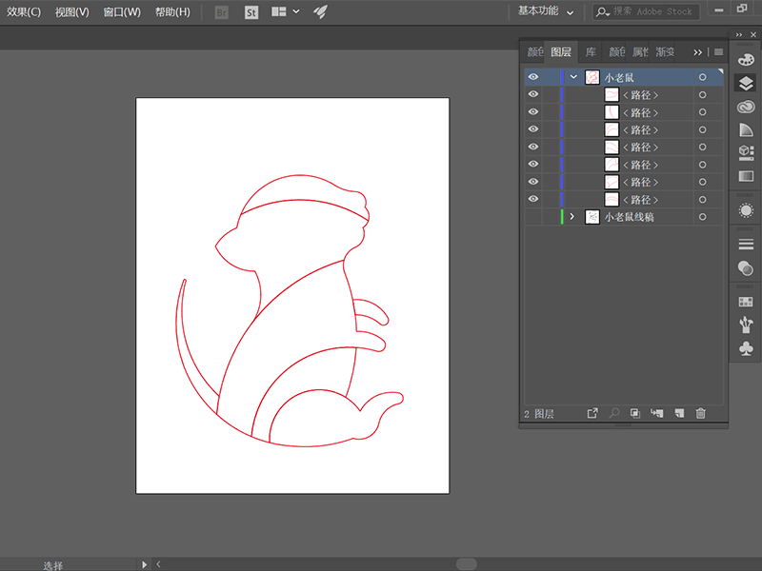Open the Transparency panel dock icon
This screenshot has width=762, height=571.
pos(746,268)
